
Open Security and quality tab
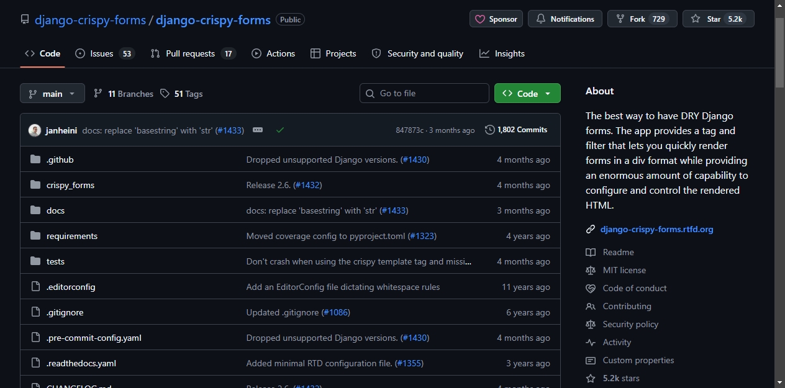click(x=417, y=53)
